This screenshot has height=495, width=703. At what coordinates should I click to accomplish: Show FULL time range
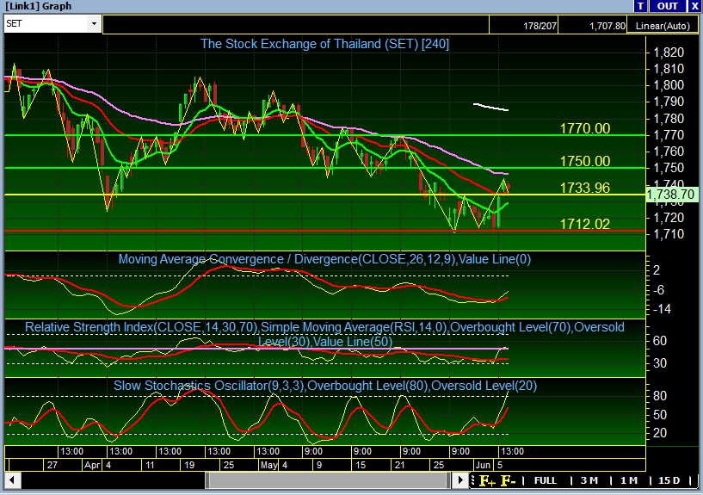(x=546, y=480)
